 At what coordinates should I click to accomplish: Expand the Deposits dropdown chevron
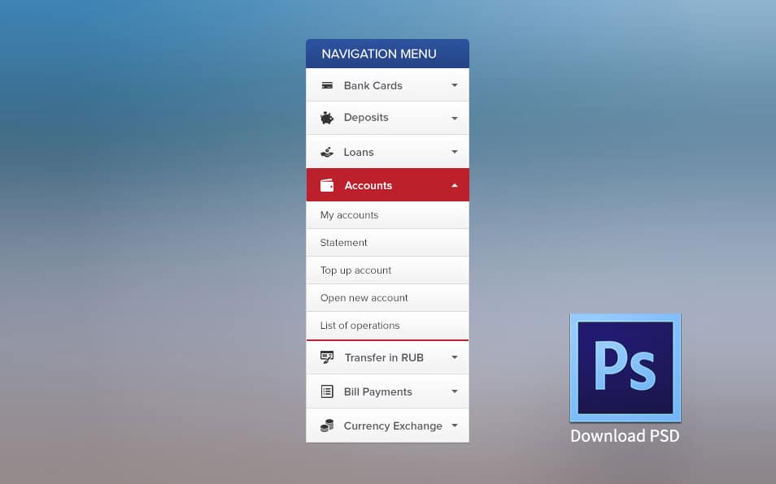[455, 117]
